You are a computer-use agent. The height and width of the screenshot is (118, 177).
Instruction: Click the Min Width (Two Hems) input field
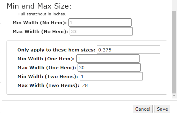tap(111, 76)
